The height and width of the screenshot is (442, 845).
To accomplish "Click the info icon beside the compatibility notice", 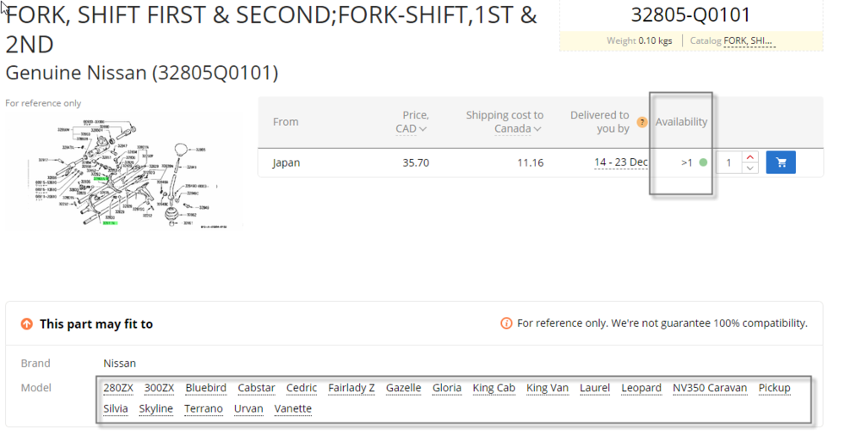I will [x=506, y=324].
